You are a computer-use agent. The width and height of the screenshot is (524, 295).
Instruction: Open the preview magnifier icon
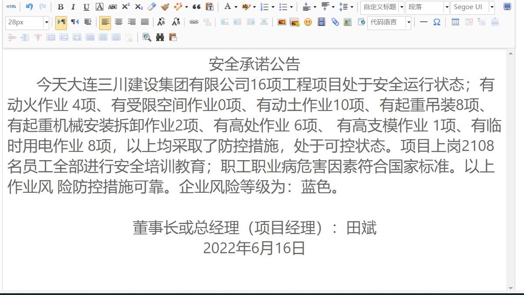147,37
